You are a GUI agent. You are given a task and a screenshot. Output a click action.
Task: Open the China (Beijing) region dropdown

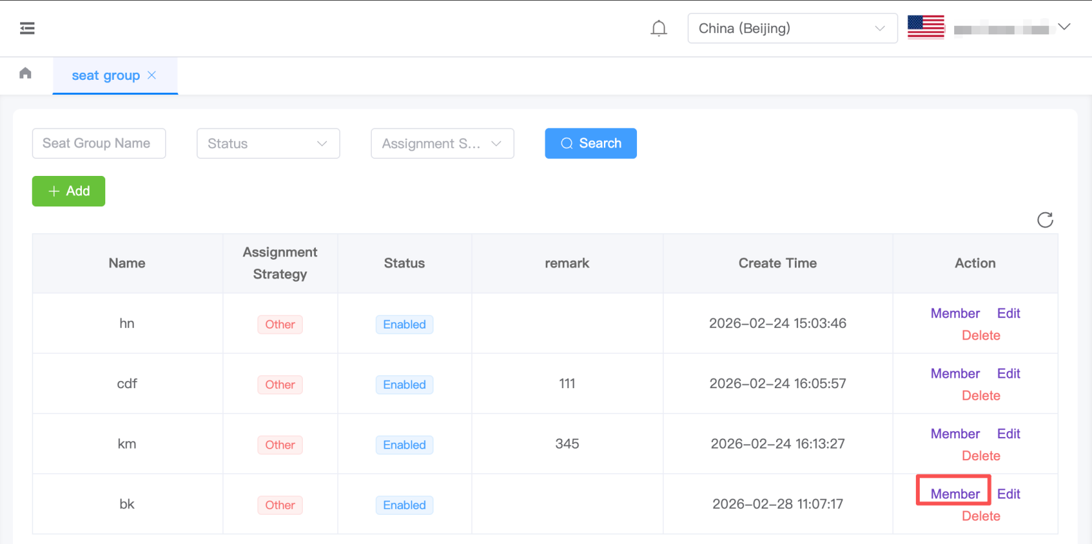click(x=792, y=29)
